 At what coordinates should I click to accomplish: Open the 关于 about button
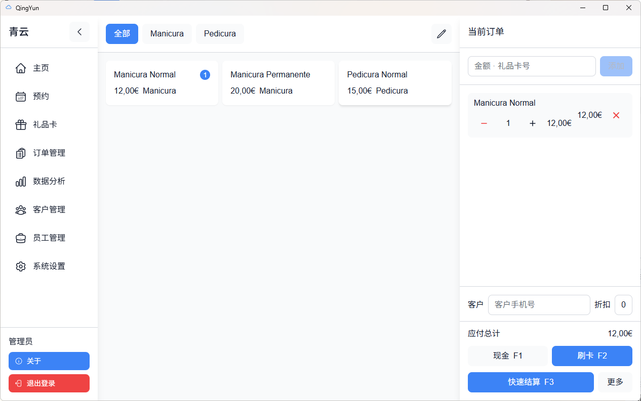[x=49, y=361]
